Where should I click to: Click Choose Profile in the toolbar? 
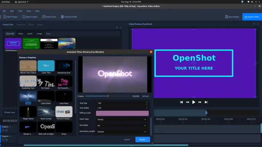[69, 17]
